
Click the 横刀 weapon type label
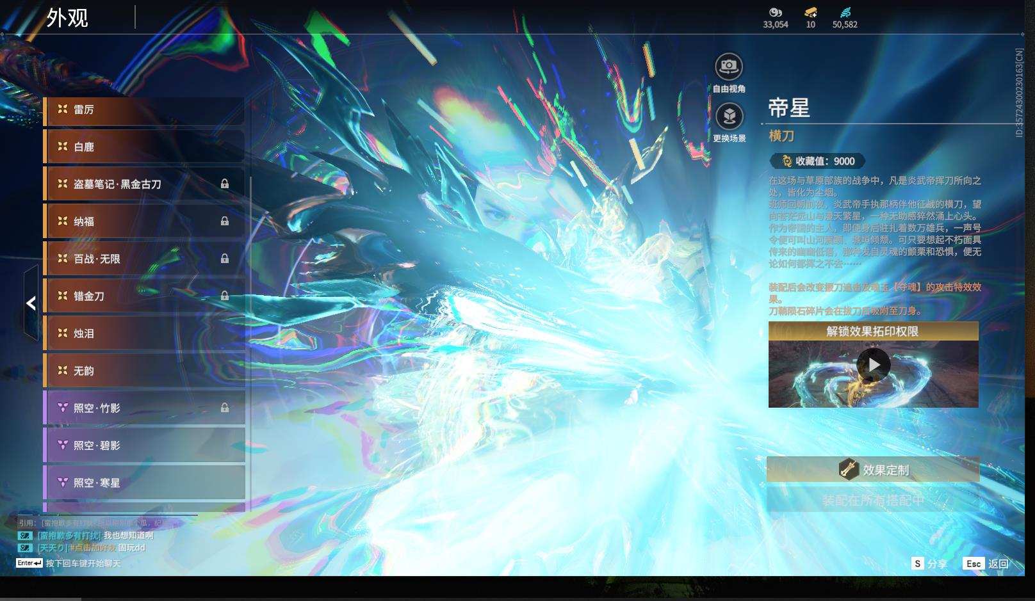(x=781, y=136)
